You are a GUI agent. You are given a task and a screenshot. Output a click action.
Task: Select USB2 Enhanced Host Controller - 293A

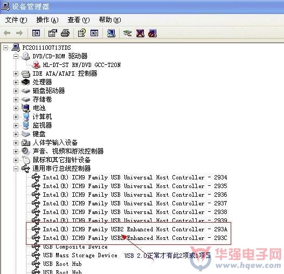tap(135, 229)
